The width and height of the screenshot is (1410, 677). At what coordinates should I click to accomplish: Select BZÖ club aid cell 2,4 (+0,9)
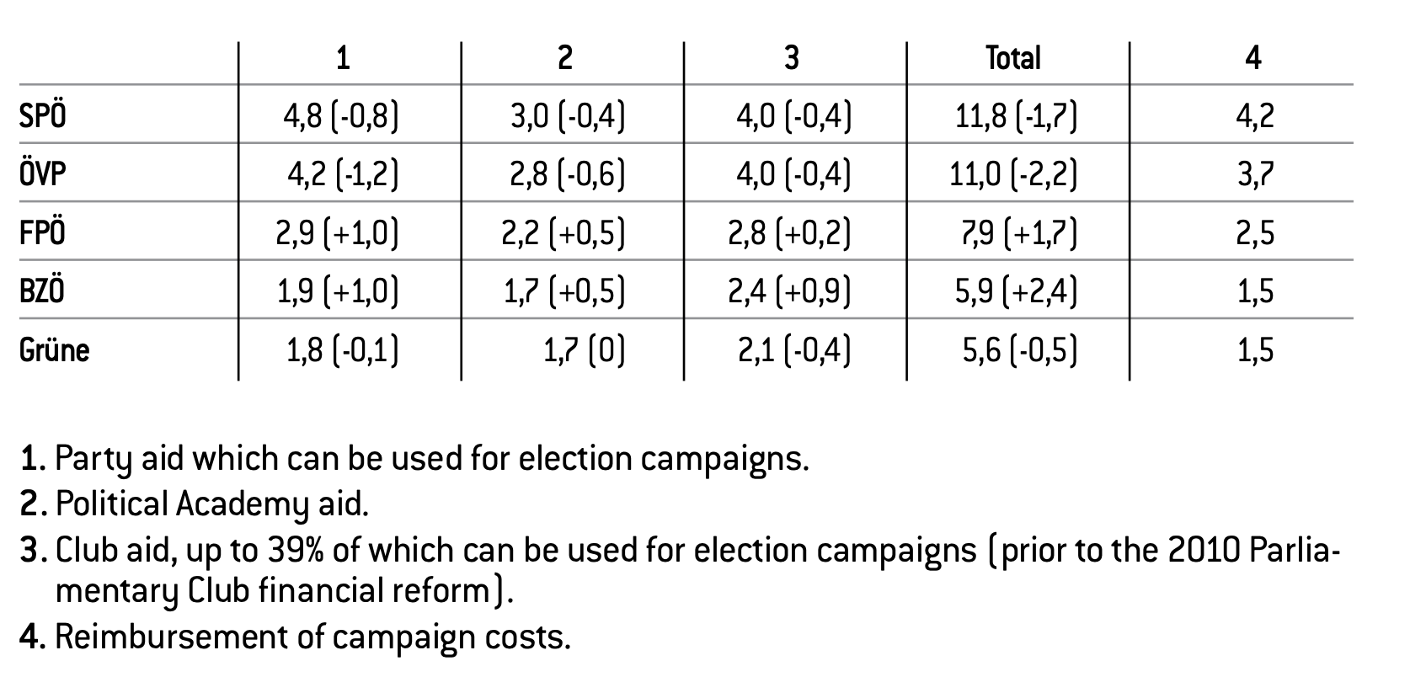coord(789,291)
